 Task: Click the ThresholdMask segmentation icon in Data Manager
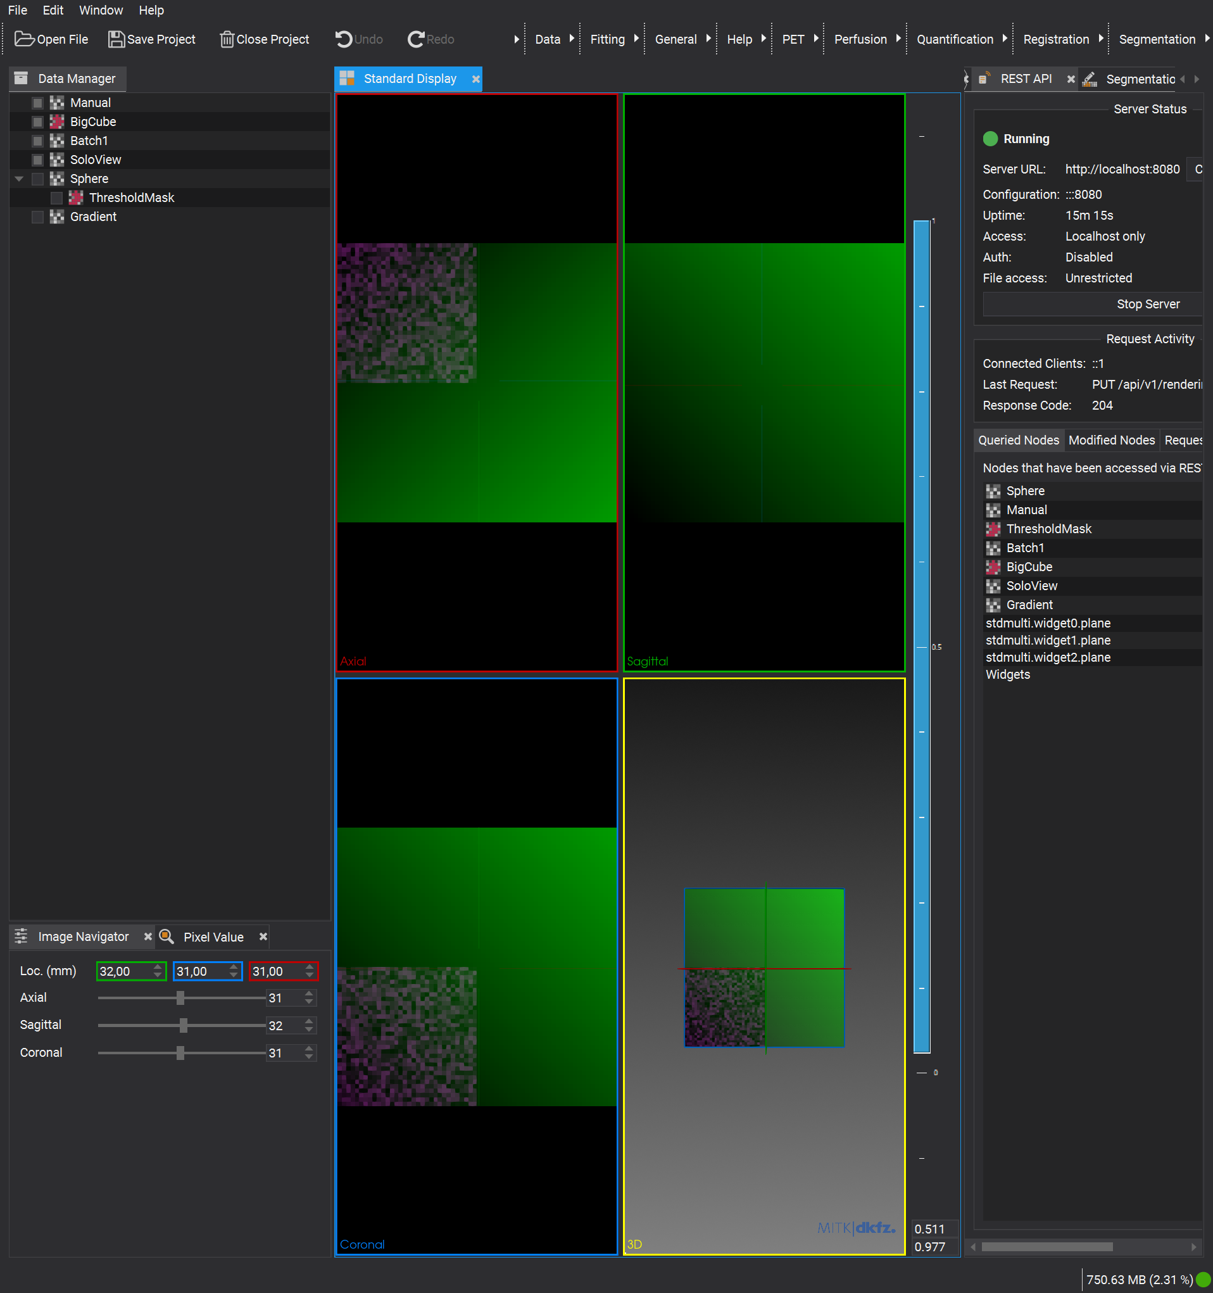76,197
